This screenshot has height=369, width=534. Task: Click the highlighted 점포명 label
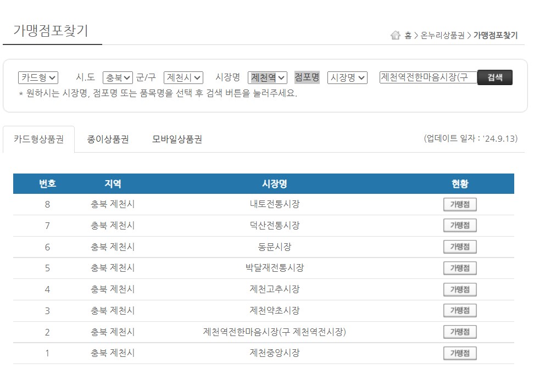point(307,77)
